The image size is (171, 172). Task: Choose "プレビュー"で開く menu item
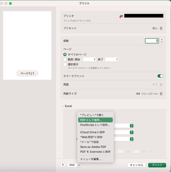point(95,115)
